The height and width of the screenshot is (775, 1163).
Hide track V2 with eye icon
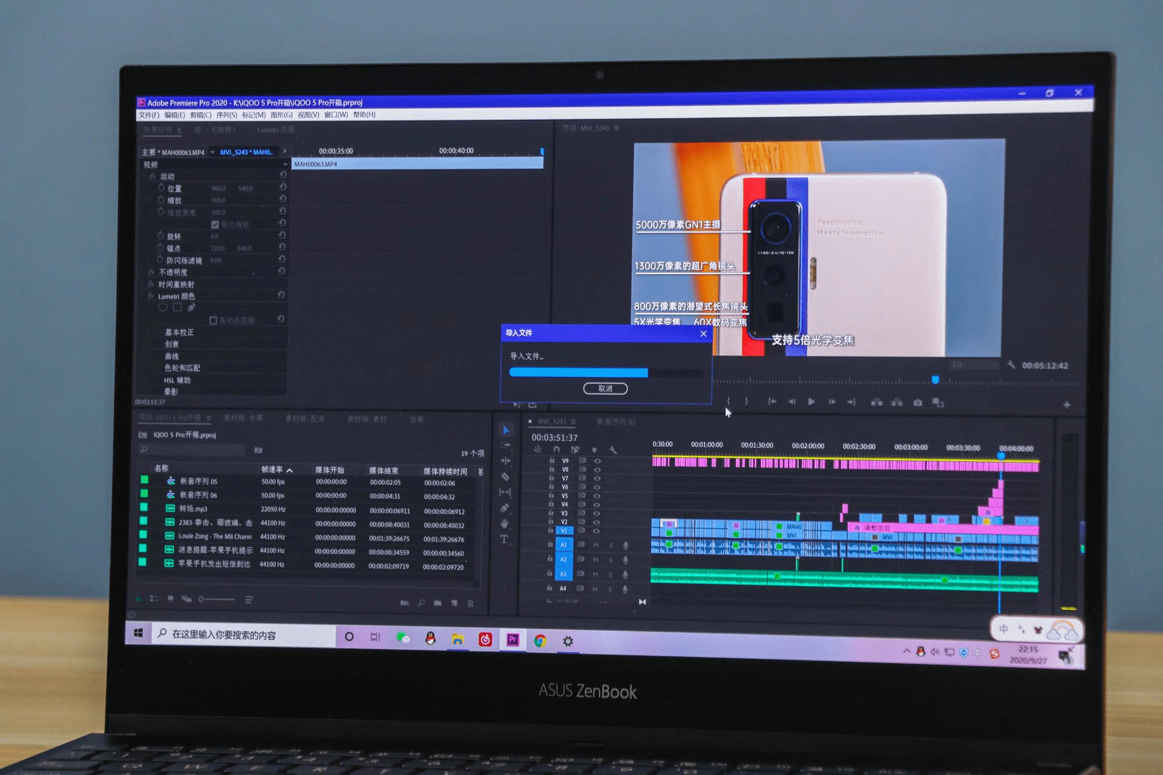[x=597, y=522]
